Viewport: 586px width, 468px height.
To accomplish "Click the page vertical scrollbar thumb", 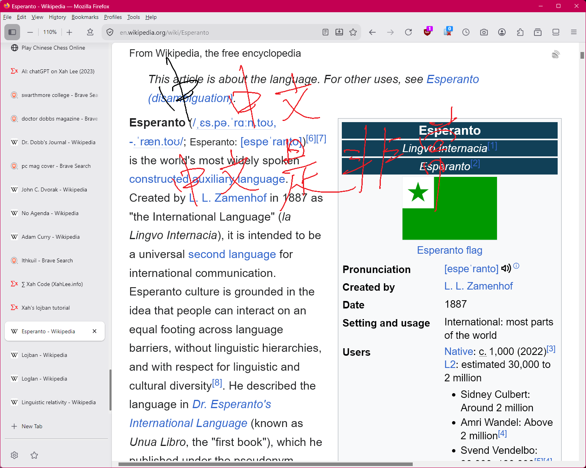I will pos(582,55).
